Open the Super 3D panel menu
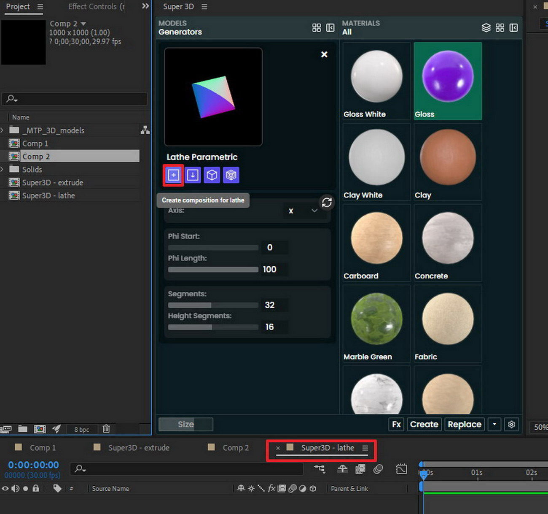 (x=204, y=7)
